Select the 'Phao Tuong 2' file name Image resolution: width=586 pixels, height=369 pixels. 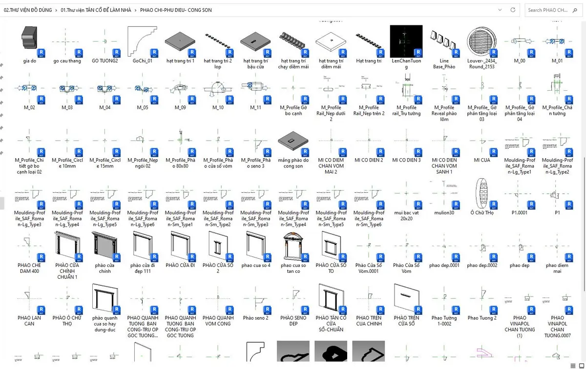481,318
